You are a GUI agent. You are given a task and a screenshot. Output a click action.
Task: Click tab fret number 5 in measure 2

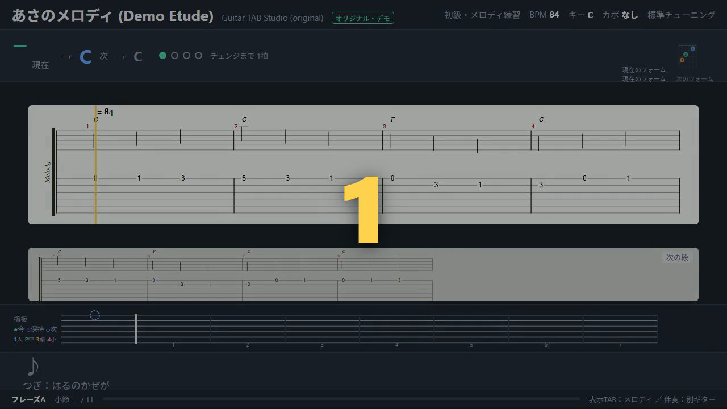(244, 178)
